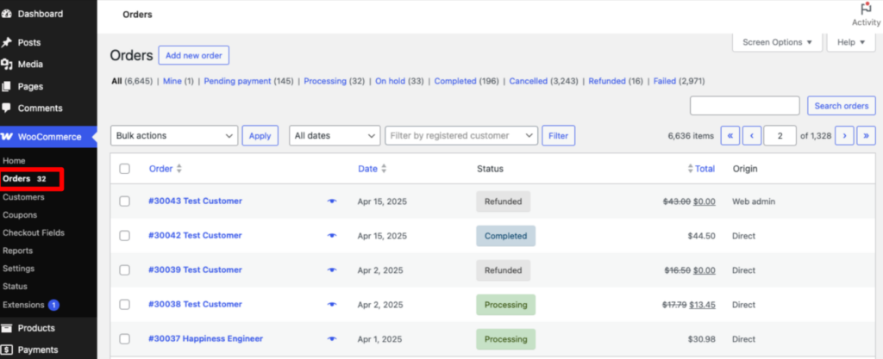Click the WooCommerce logo icon
The width and height of the screenshot is (883, 359).
[x=7, y=137]
